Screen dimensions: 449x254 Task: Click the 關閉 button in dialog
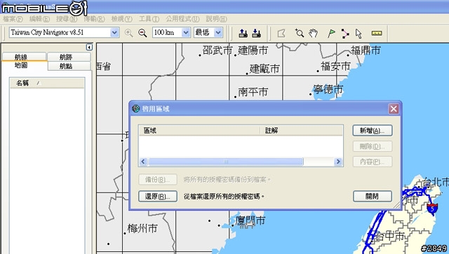pos(373,197)
